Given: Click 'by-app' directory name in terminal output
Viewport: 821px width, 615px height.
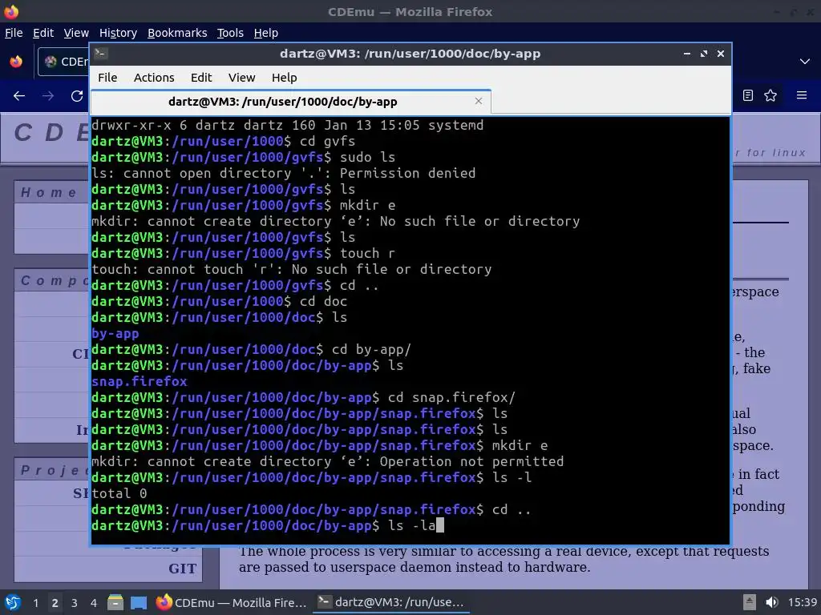Looking at the screenshot, I should [x=115, y=334].
